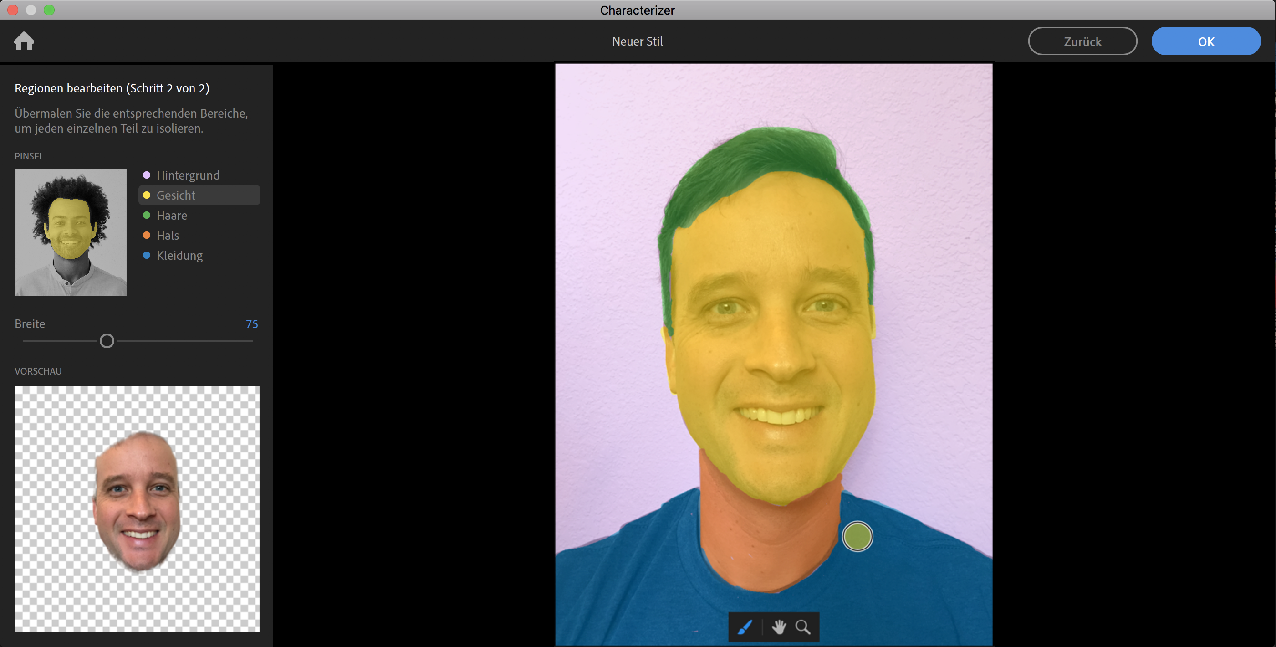Click the green Haare color dot

click(x=147, y=215)
